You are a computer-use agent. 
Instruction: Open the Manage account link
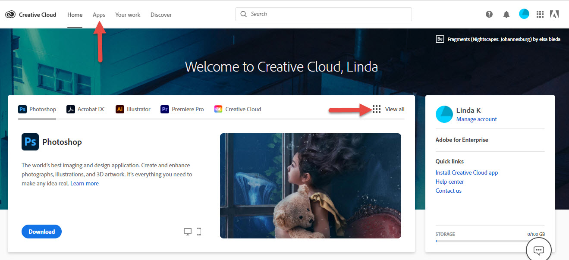click(477, 119)
